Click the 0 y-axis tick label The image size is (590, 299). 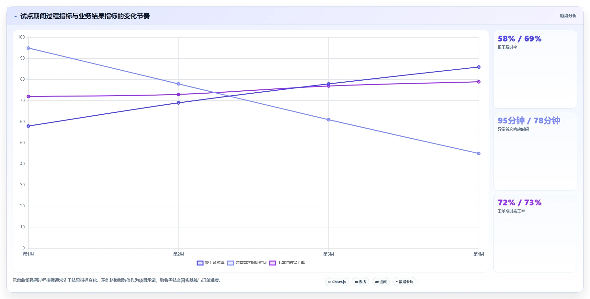(x=23, y=248)
